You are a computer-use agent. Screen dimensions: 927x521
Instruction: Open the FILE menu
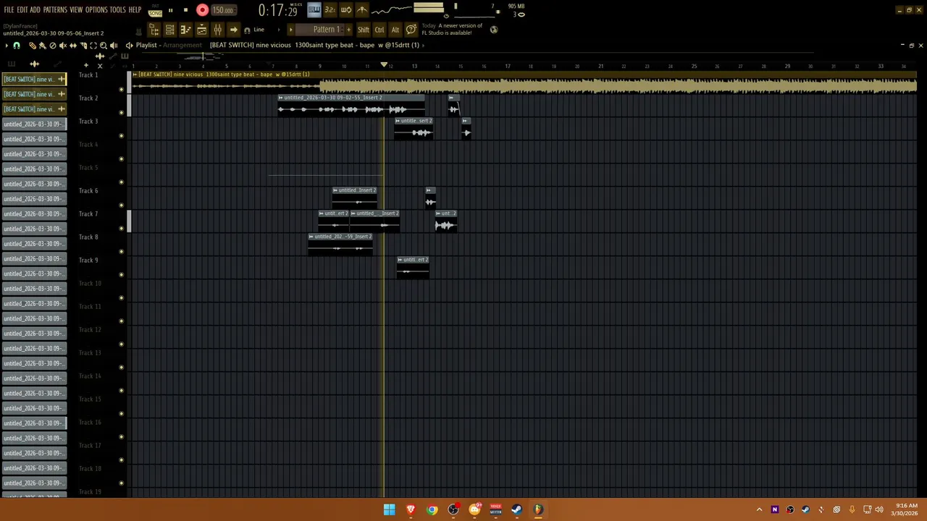[9, 10]
